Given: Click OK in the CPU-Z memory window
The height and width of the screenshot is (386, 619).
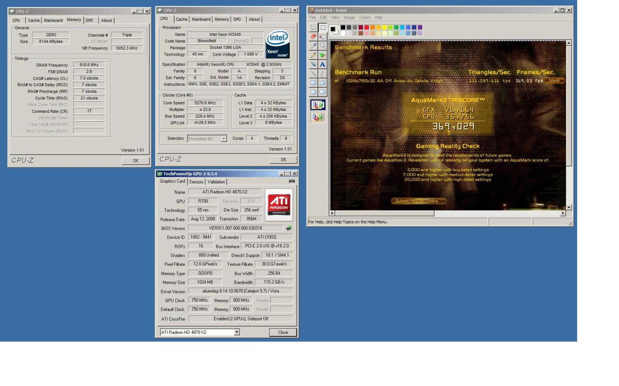Looking at the screenshot, I should (135, 161).
